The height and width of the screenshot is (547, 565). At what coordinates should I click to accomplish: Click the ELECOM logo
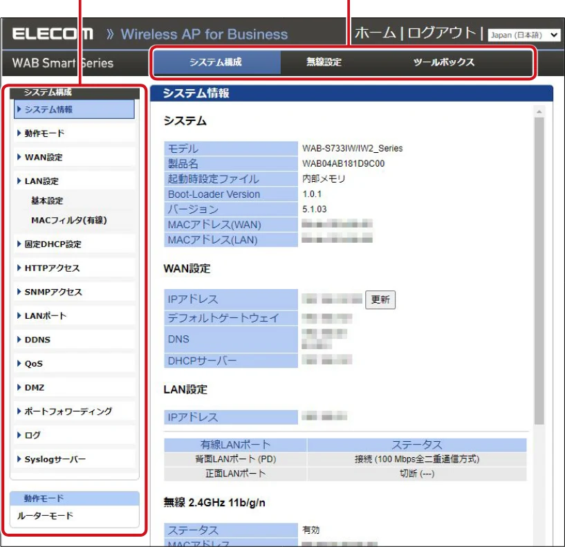point(53,34)
